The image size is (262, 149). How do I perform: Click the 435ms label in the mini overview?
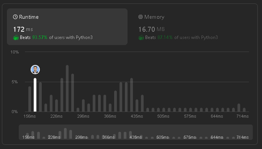(x=136, y=137)
